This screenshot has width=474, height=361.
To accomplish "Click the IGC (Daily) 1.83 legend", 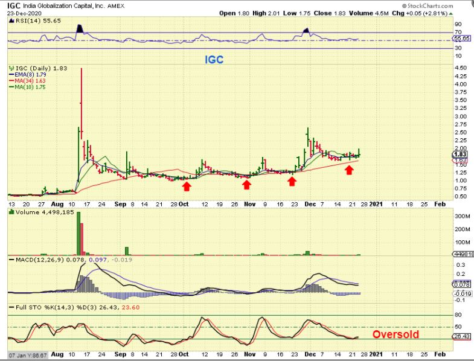I will point(42,68).
